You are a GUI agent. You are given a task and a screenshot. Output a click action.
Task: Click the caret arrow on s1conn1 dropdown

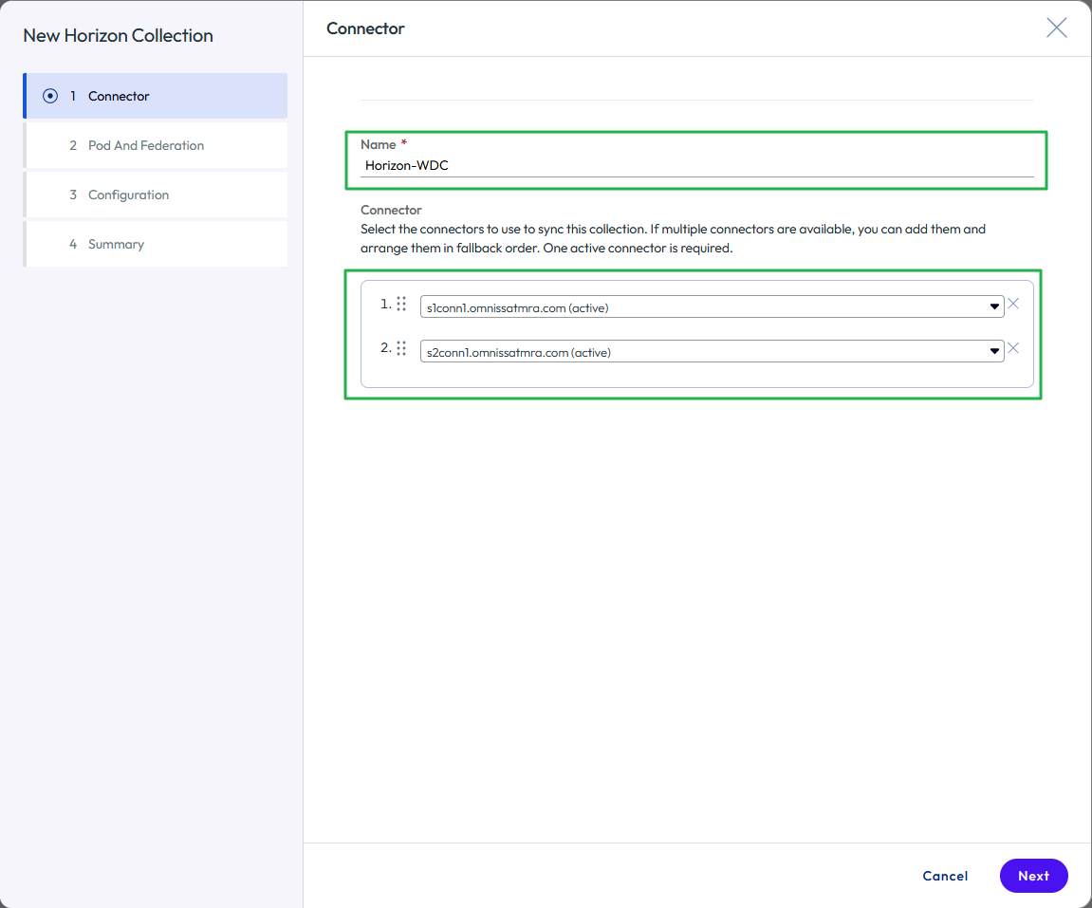(994, 306)
